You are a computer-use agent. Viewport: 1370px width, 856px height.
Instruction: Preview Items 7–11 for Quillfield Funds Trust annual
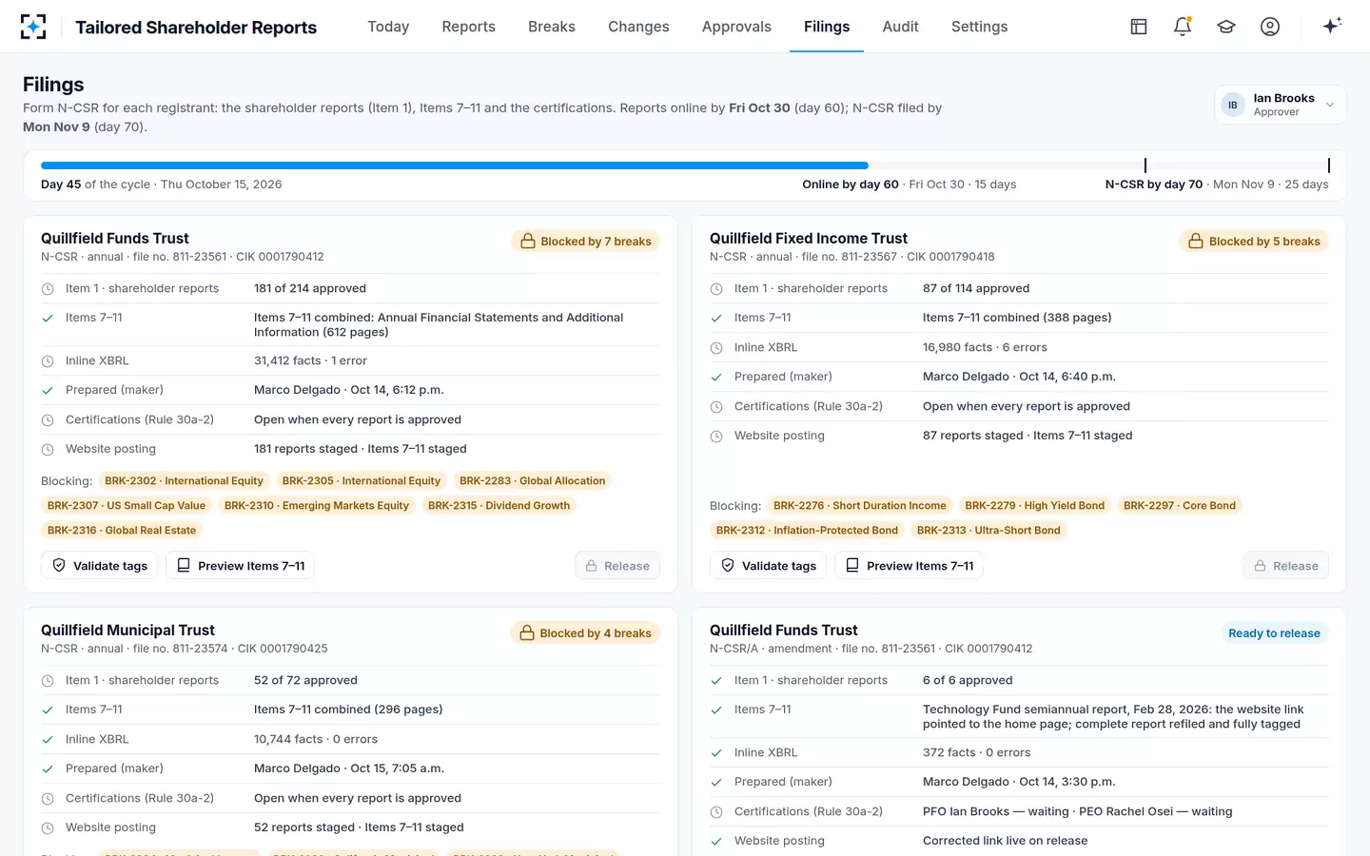(241, 566)
